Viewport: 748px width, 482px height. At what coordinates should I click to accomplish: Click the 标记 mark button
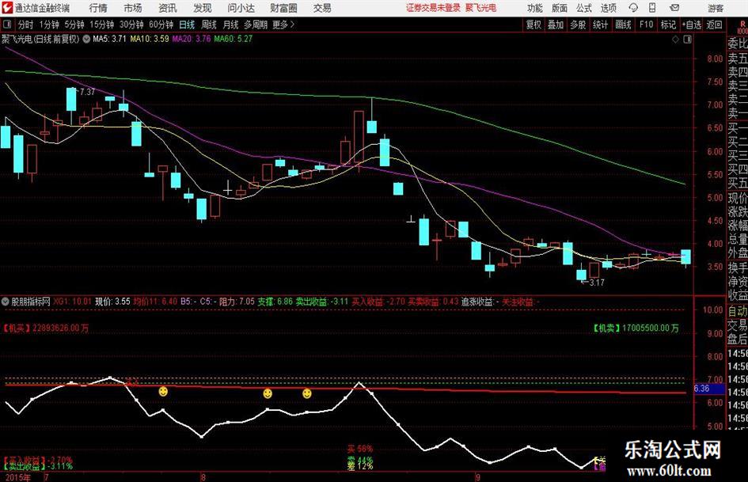[x=668, y=25]
